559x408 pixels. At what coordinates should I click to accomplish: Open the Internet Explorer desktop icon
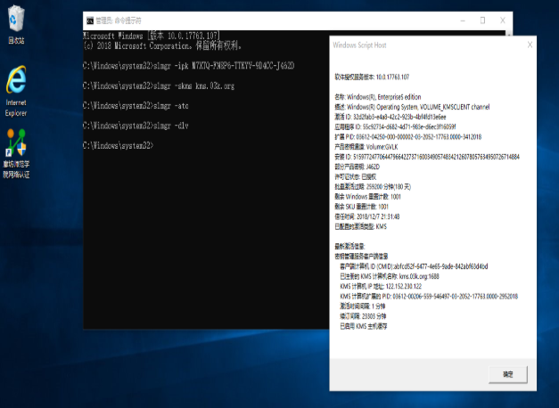pos(16,91)
